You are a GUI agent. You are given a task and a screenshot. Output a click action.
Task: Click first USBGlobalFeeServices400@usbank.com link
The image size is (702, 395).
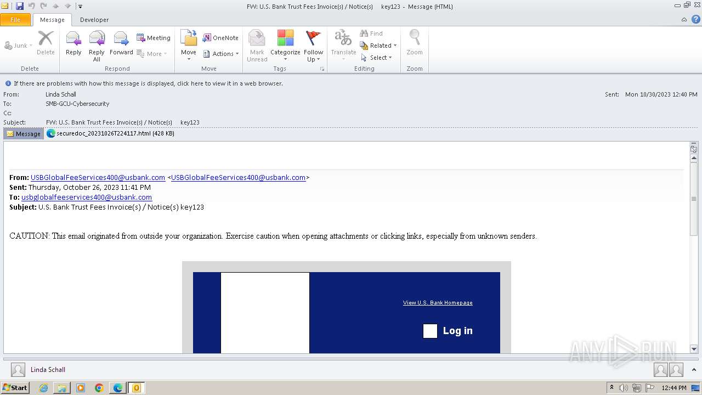(98, 178)
